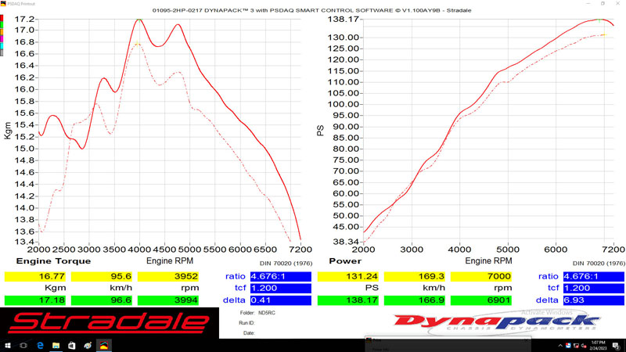Click DIN 70020 (1976) under torque chart
The height and width of the screenshot is (352, 626).
click(286, 264)
